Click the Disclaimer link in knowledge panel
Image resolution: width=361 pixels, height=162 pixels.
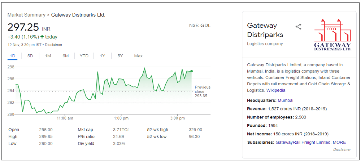point(342,150)
